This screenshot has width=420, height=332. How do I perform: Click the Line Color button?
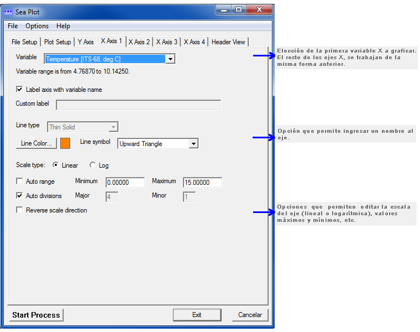point(36,144)
